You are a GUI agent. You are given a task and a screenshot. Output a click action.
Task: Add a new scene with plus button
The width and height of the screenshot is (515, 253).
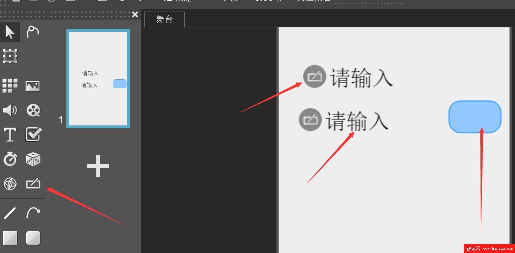pyautogui.click(x=98, y=166)
